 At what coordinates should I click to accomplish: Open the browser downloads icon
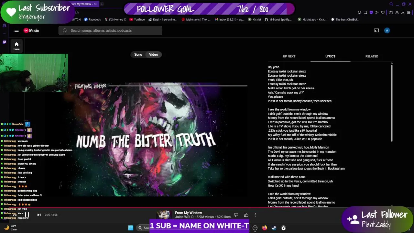pyautogui.click(x=403, y=12)
